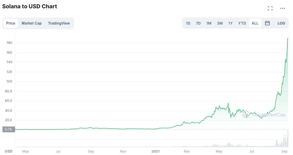Switch to the TradingView tab
This screenshot has width=293, height=155.
coord(59,23)
